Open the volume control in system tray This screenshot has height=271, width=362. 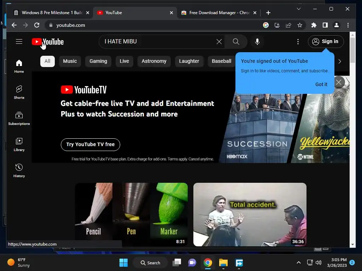coord(319,263)
